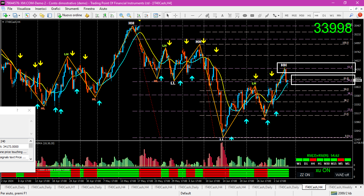
Task: Click the search magnifier icon
Action: pos(351,15)
